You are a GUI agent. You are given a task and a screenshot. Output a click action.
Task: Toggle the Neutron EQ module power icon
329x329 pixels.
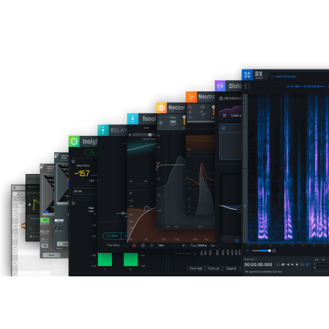(x=190, y=107)
